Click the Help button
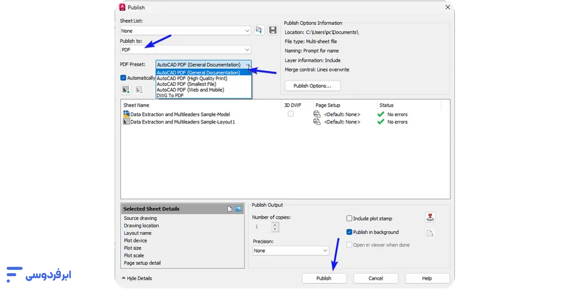The image size is (574, 289). (x=427, y=278)
